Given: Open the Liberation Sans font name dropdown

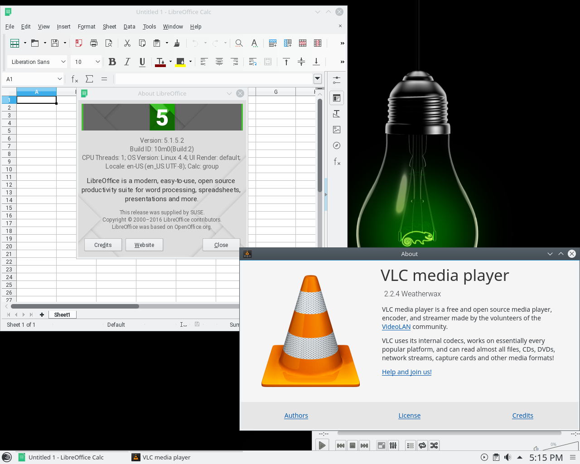Looking at the screenshot, I should coord(63,62).
